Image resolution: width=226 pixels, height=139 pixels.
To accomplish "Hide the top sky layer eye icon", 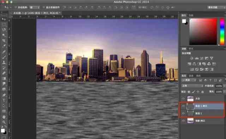I will pyautogui.click(x=183, y=99).
